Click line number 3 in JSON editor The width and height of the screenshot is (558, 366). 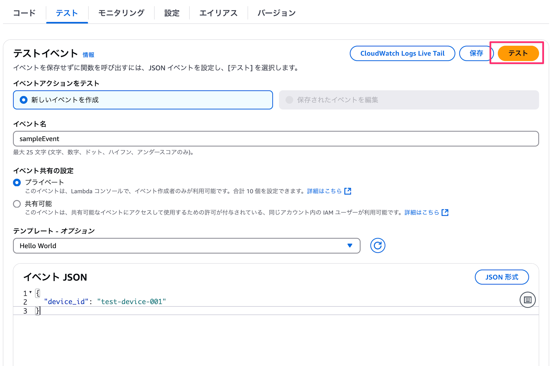tap(25, 311)
